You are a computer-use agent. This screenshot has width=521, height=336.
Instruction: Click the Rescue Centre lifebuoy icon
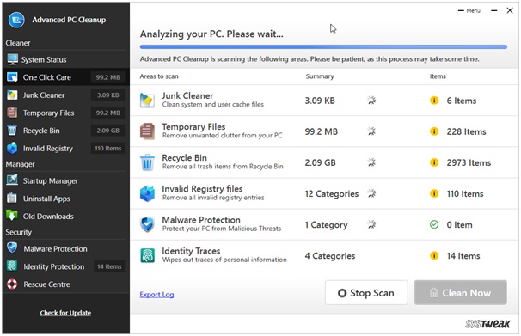(12, 284)
